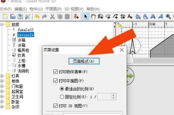
Task: Toggle italic text style
Action: (161, 17)
